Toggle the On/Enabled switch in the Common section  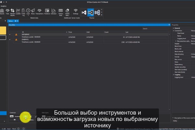12,116
